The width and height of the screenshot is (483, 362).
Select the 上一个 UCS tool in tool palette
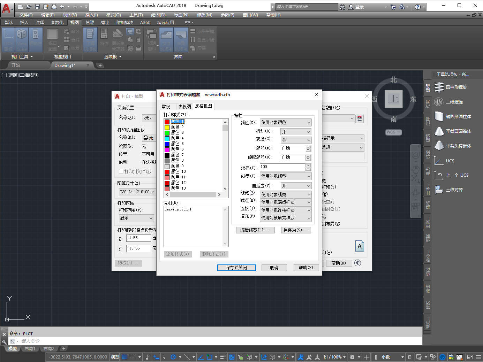[451, 175]
